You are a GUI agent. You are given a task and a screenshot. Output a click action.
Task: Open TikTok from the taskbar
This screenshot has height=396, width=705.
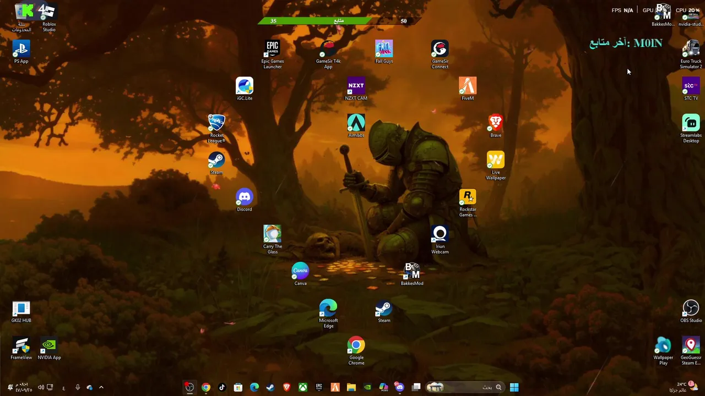tap(222, 387)
